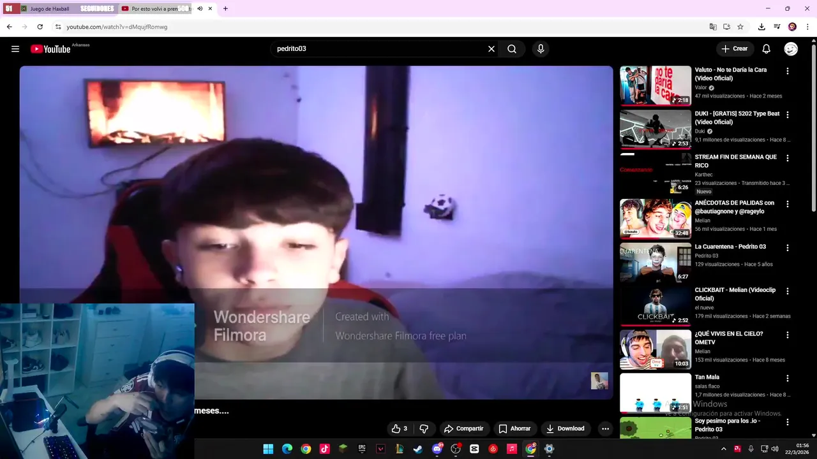This screenshot has height=459, width=817.
Task: Open Windows Settings gear in taskbar
Action: click(x=549, y=449)
